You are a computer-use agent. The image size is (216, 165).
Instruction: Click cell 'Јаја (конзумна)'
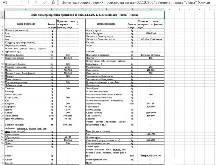click(106, 104)
